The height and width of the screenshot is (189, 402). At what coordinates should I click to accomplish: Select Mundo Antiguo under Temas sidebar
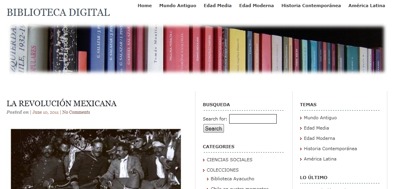[320, 118]
